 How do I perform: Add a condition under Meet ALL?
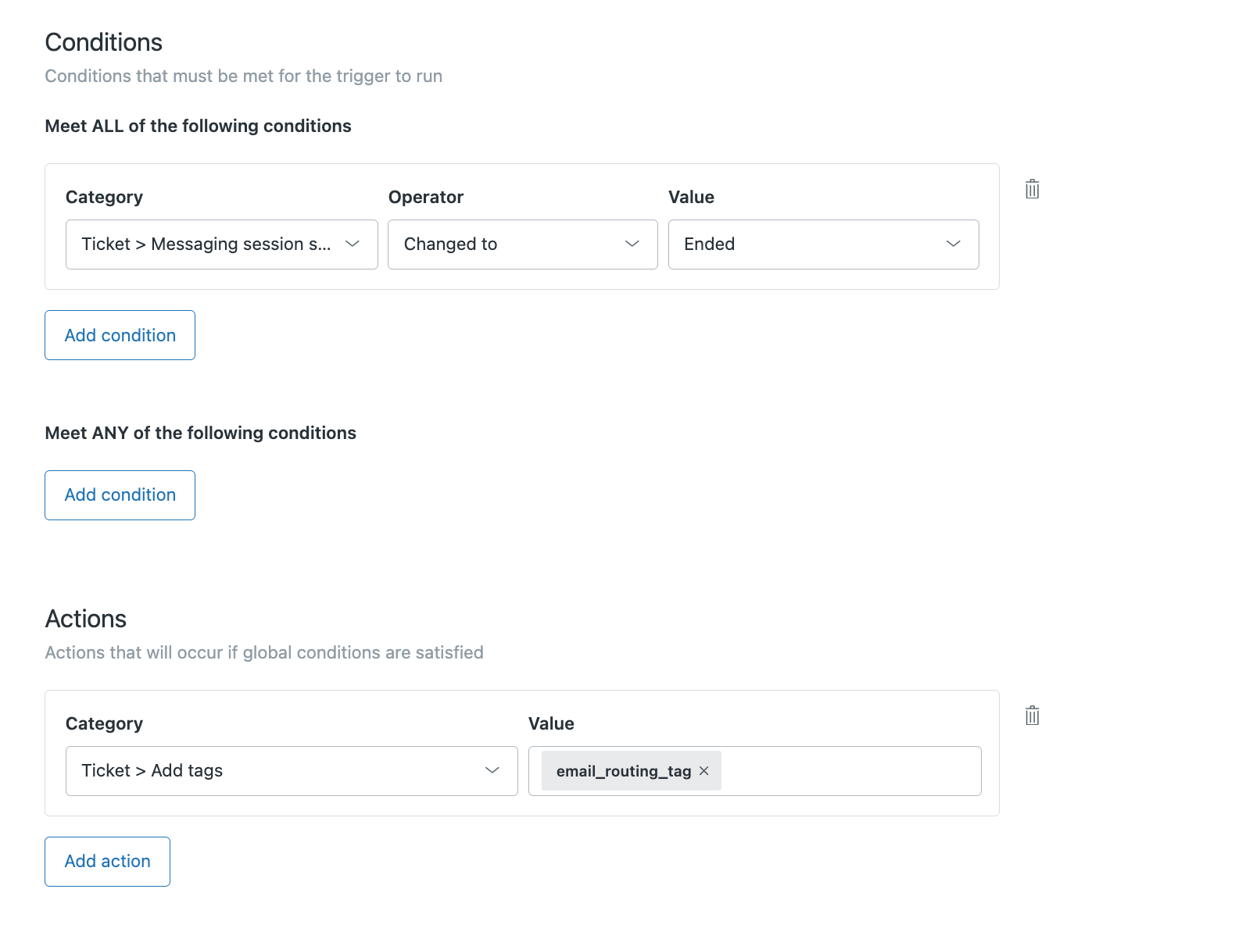120,335
